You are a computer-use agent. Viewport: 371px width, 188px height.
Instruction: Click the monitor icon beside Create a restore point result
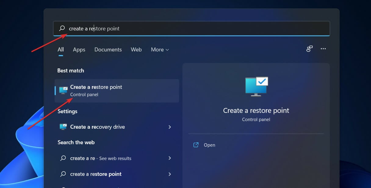63,90
